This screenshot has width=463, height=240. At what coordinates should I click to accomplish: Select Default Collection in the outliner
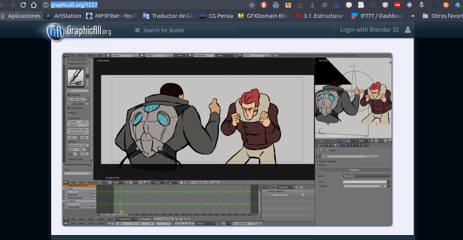280,195
